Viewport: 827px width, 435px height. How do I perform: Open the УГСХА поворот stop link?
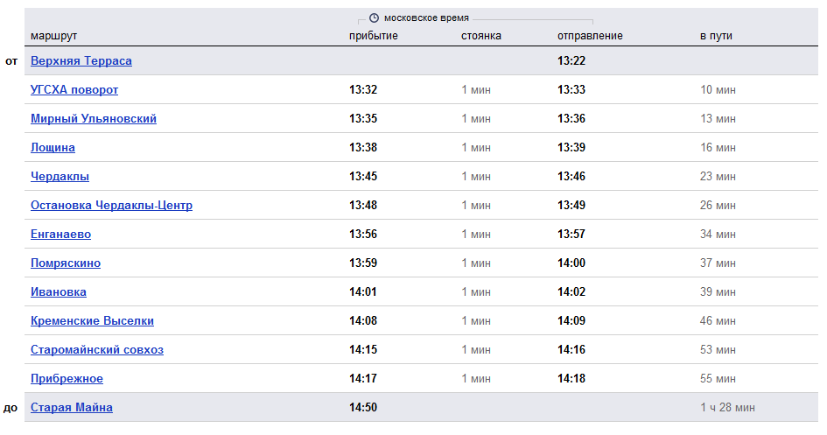click(x=74, y=89)
